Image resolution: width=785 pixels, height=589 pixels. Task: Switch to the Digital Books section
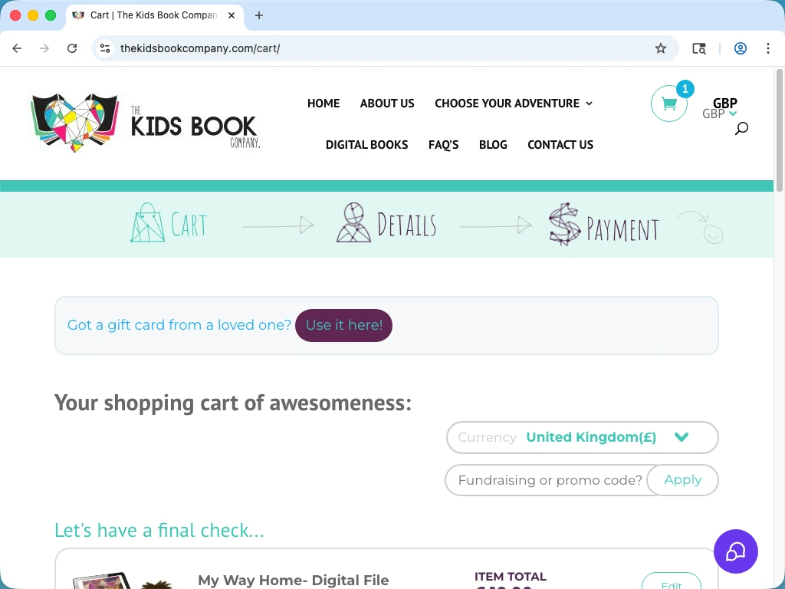pyautogui.click(x=366, y=144)
